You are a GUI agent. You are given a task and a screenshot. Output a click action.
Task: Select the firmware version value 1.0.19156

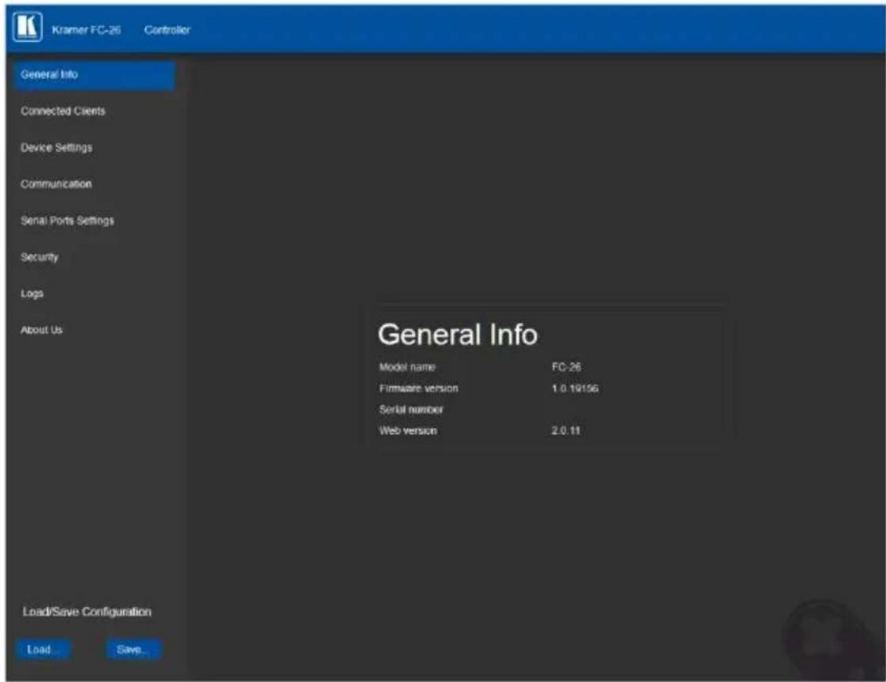point(574,388)
